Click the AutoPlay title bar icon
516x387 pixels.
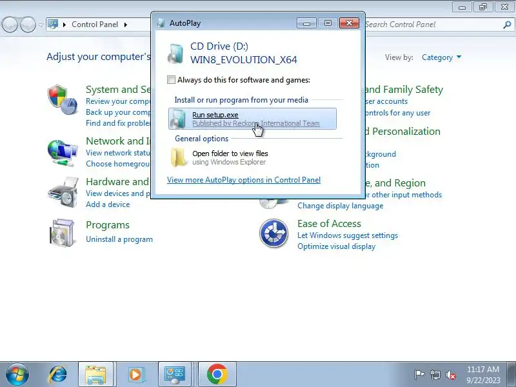coord(161,23)
